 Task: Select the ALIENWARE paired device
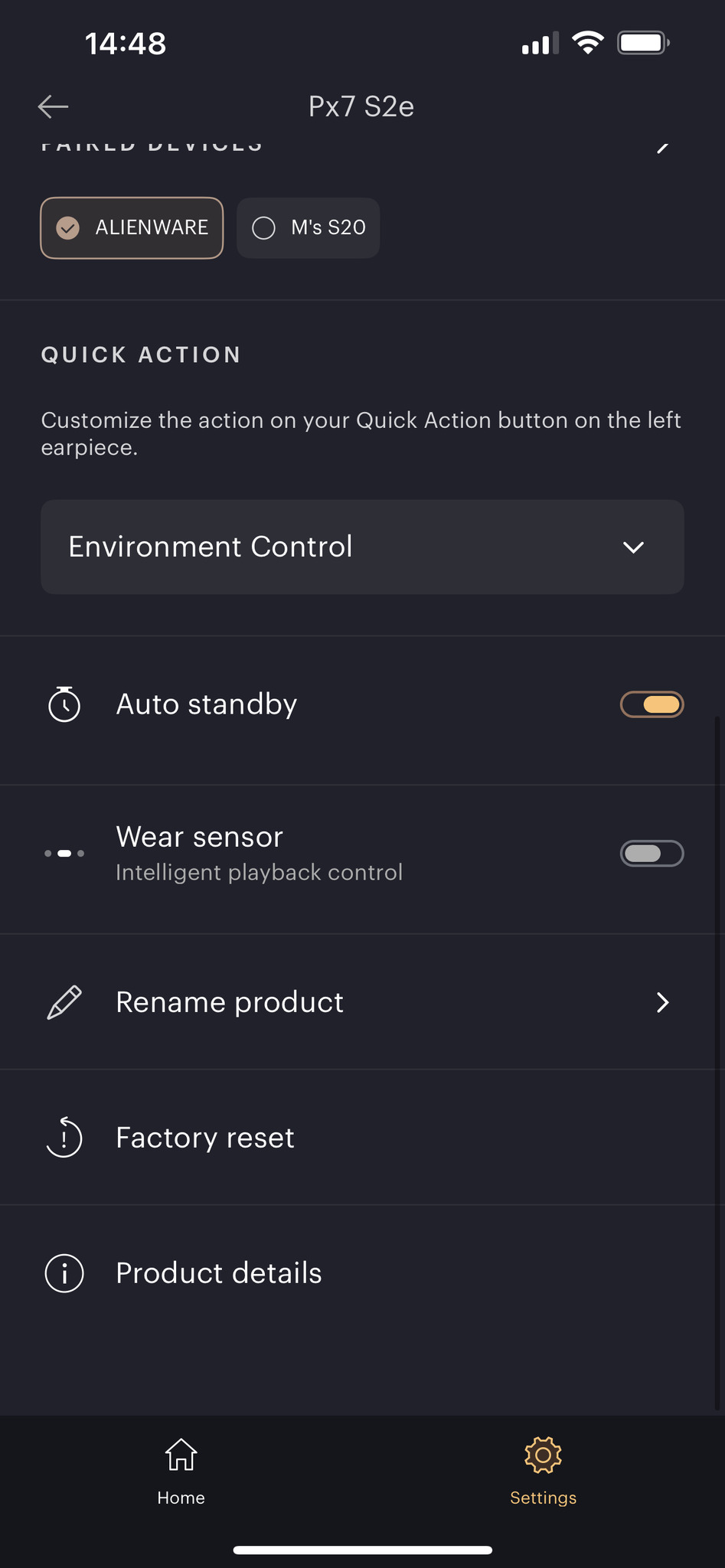132,228
